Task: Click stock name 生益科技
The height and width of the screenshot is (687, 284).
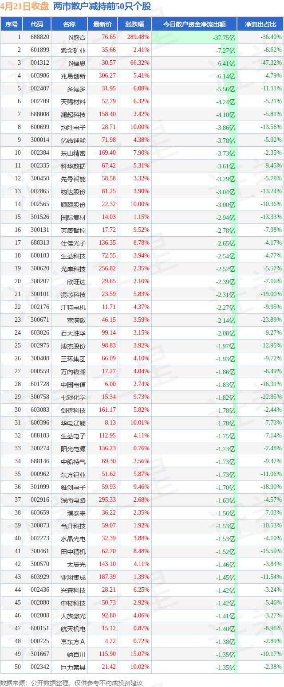Action: point(73,256)
